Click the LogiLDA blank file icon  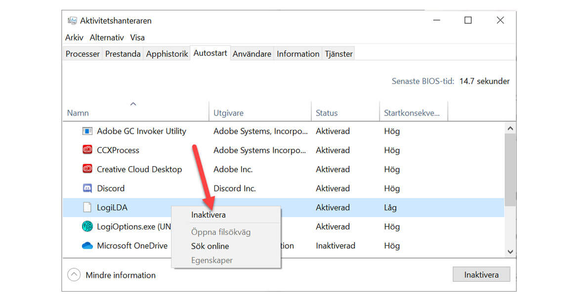point(87,207)
